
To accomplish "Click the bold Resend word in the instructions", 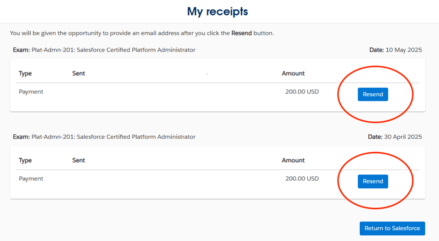I will [x=241, y=33].
